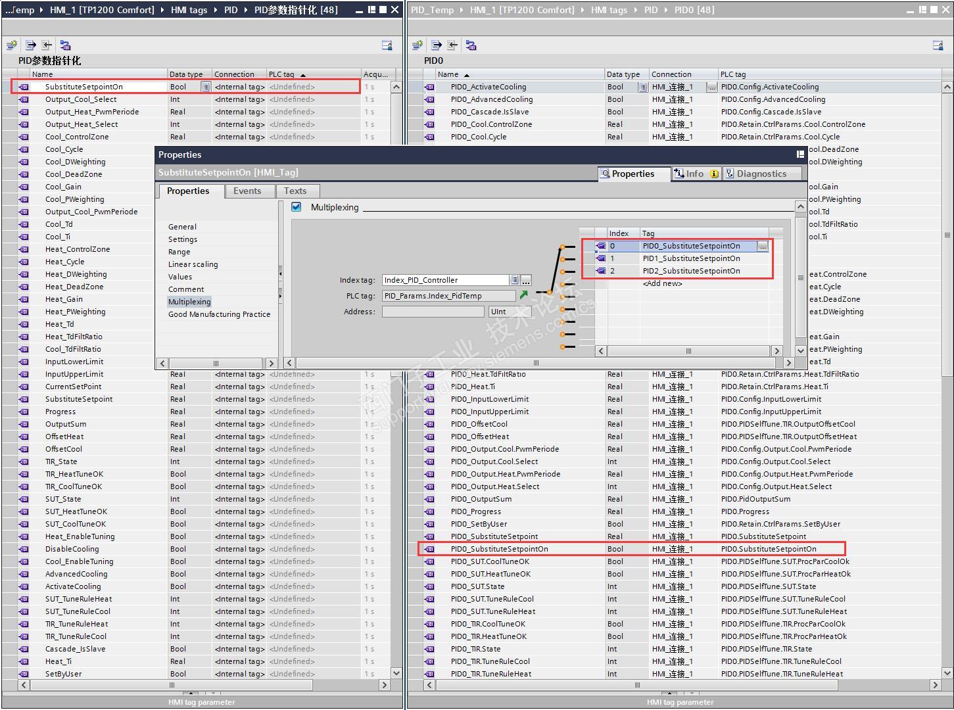Open the Diagnostics tab
This screenshot has width=954, height=710.
[761, 174]
